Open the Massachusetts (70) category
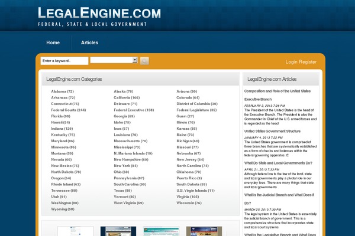Screen dimensions: 355x236 click(131, 141)
